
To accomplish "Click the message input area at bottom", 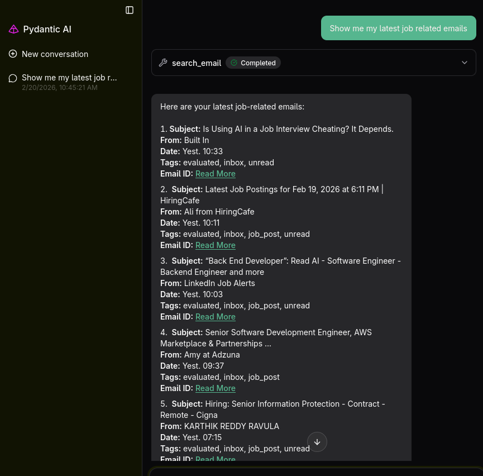I will point(313,472).
